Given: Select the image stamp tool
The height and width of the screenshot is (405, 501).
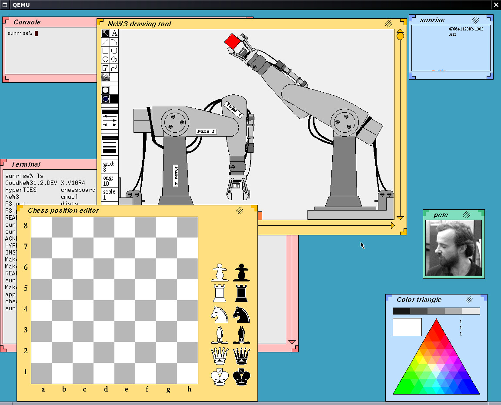Looking at the screenshot, I should [x=105, y=77].
